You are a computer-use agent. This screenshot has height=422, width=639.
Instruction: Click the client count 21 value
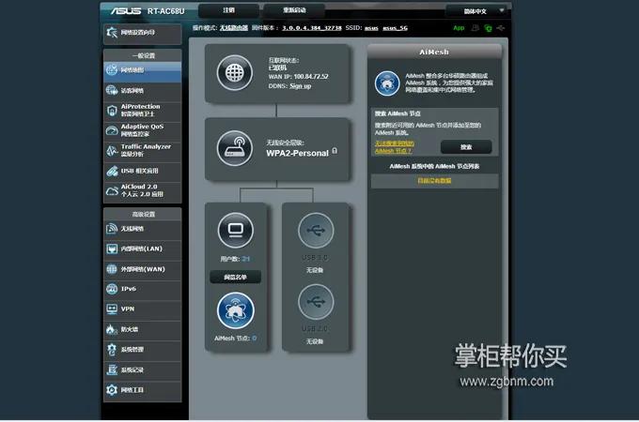[x=246, y=259]
